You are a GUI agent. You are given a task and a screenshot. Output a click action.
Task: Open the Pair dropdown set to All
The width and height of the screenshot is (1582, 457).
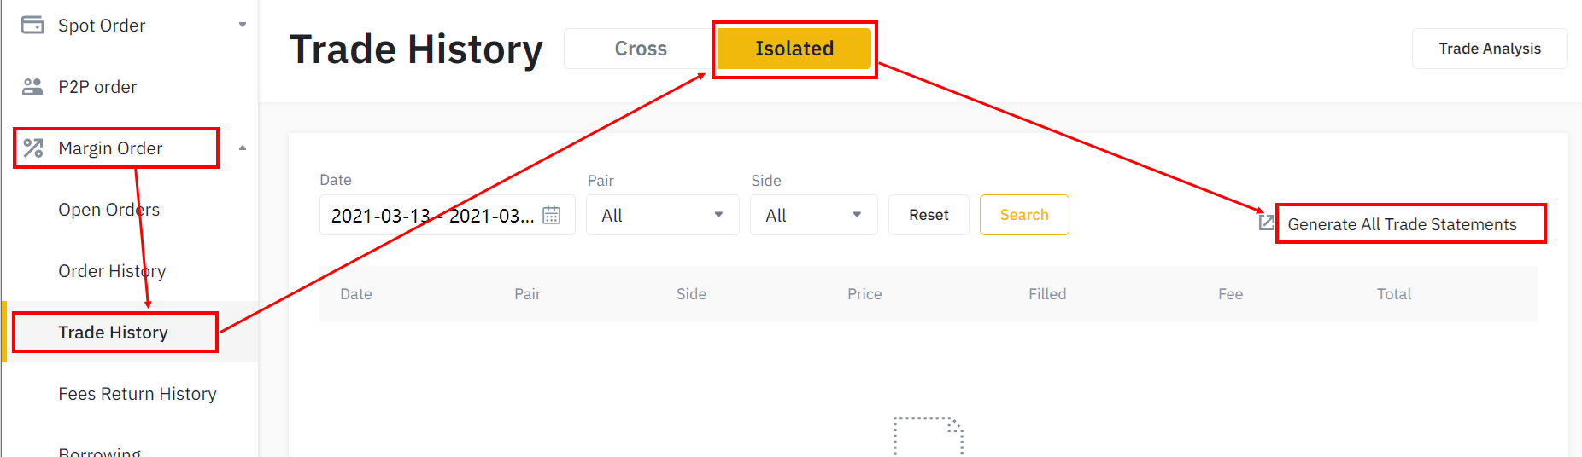663,215
